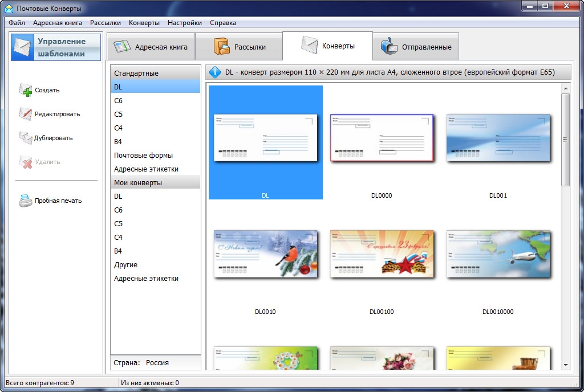Switch to the Конверты tab
Image resolution: width=584 pixels, height=392 pixels.
tap(327, 46)
